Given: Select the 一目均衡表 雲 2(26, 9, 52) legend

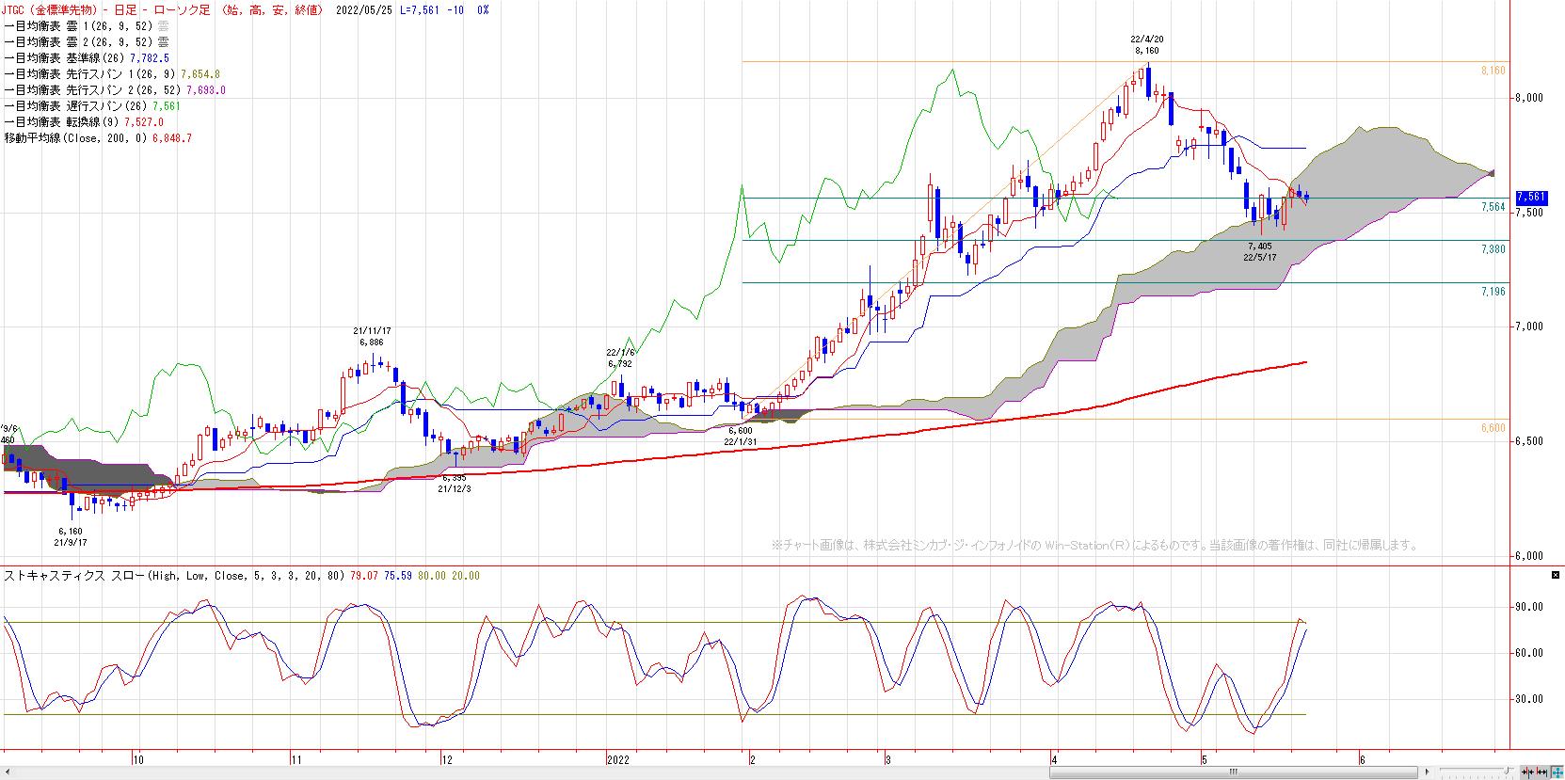Looking at the screenshot, I should click(x=87, y=42).
